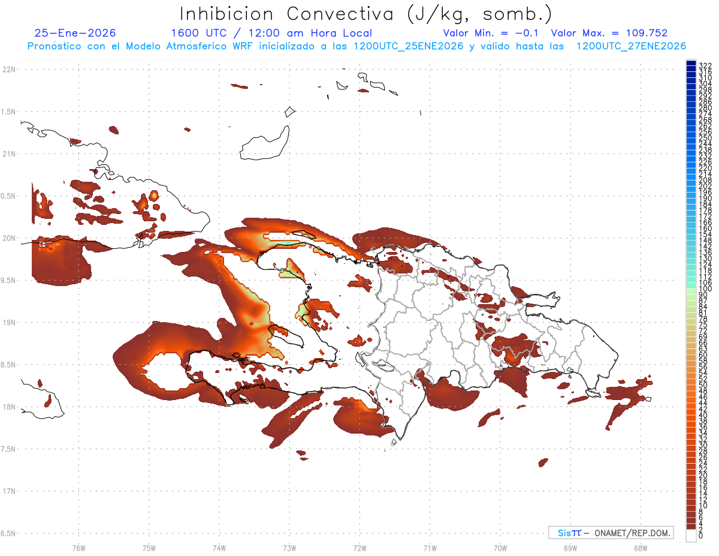
Task: Click the "74W" longitude label
Action: (219, 548)
